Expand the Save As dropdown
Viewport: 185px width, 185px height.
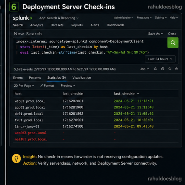click(155, 34)
